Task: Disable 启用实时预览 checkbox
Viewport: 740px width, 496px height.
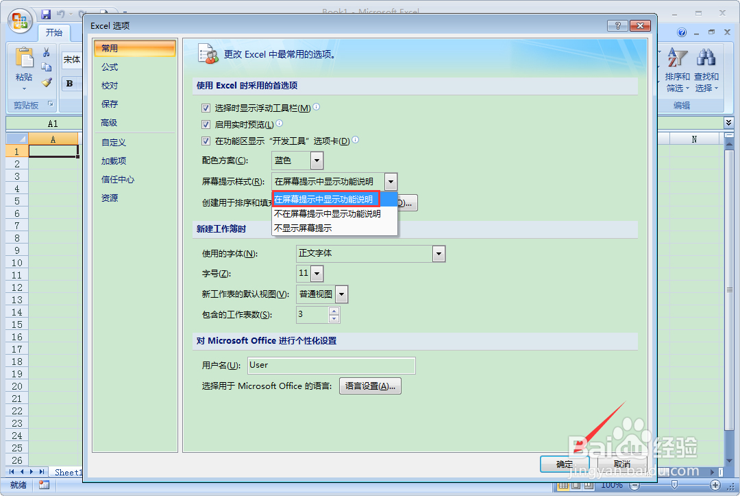Action: pos(206,124)
